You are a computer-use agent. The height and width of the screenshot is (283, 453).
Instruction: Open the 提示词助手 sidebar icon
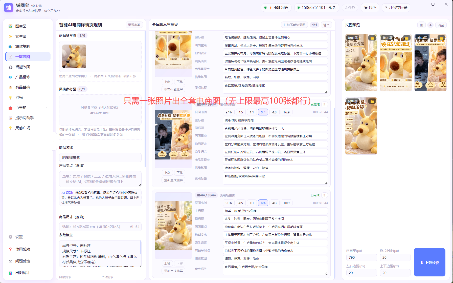tap(10, 118)
